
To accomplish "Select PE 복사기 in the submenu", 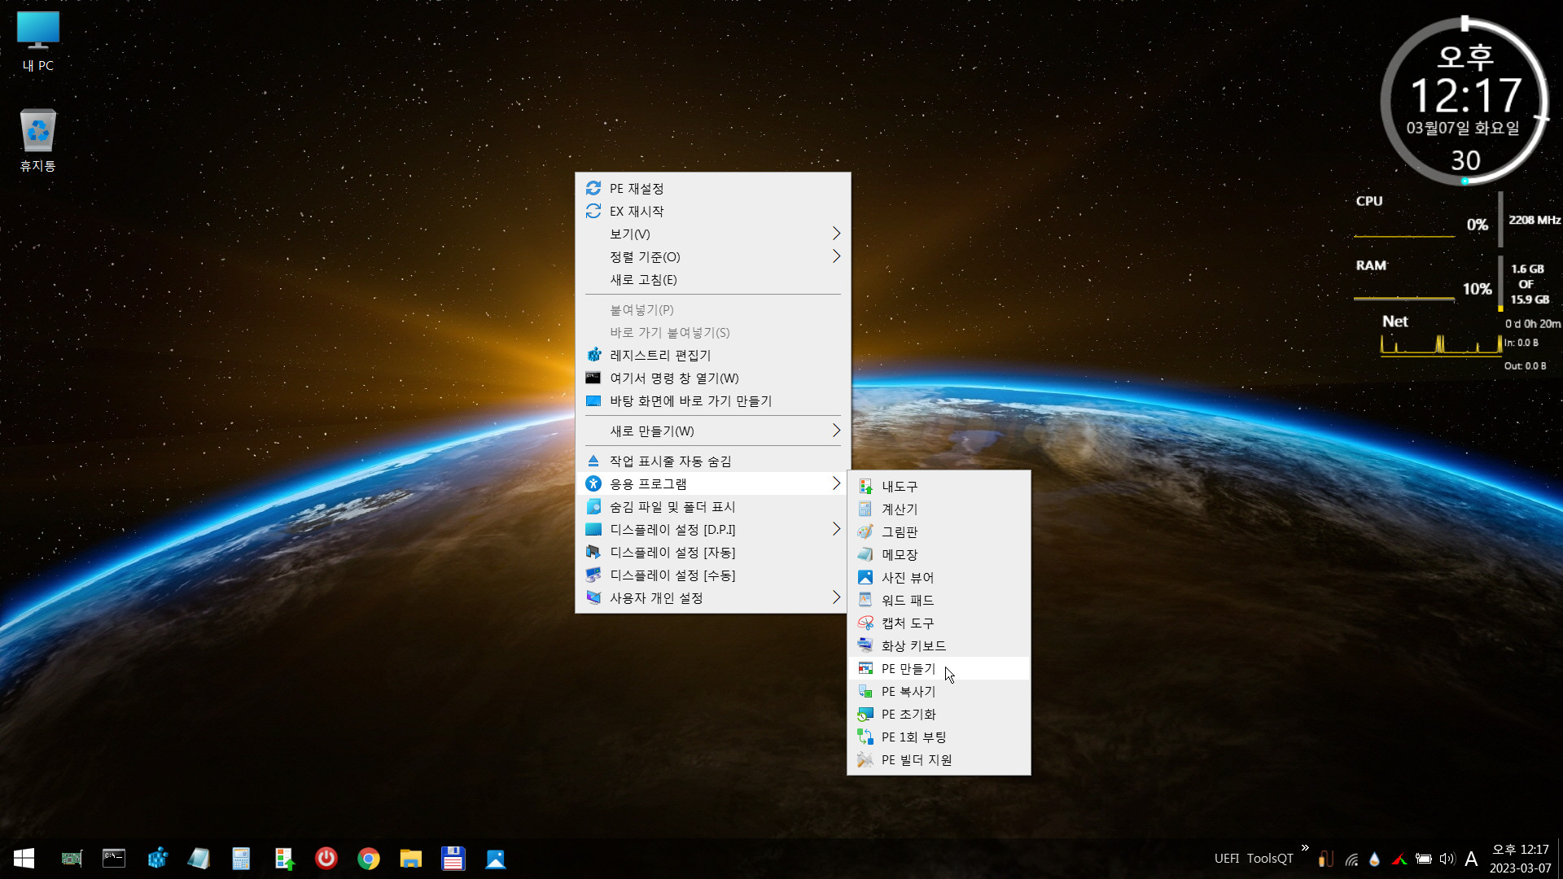I will tap(939, 691).
